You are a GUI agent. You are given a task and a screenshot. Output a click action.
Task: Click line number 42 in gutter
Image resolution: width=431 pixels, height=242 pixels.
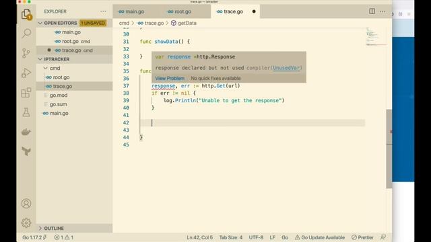tap(126, 122)
